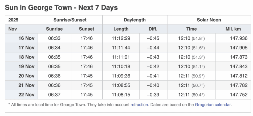Click the "Solar Noon" group header
Screen dimensions: 253x116
209,20
